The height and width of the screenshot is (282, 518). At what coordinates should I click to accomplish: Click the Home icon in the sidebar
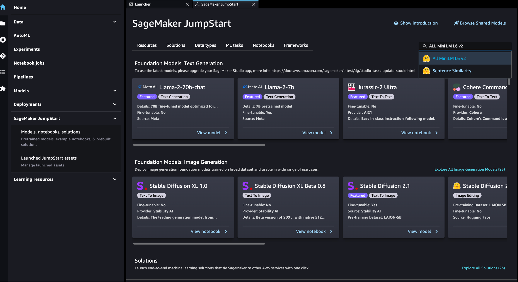3,7
